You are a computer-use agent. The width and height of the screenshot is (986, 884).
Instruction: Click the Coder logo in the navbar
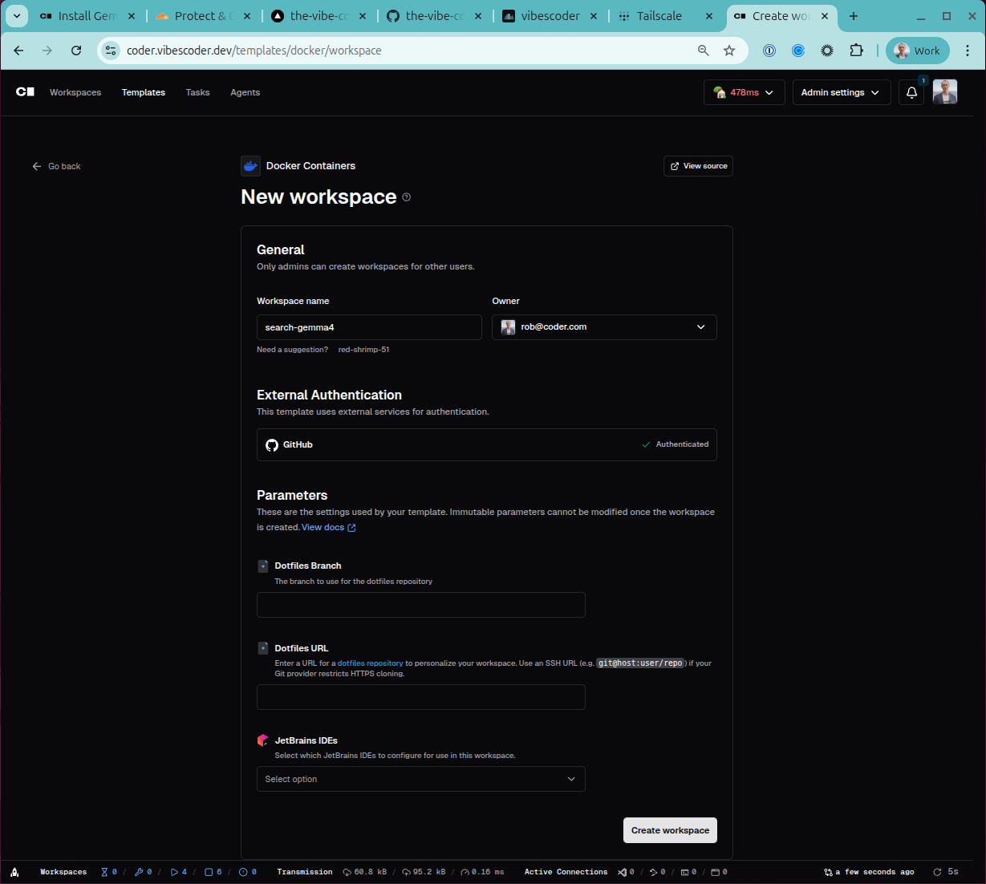(x=25, y=92)
